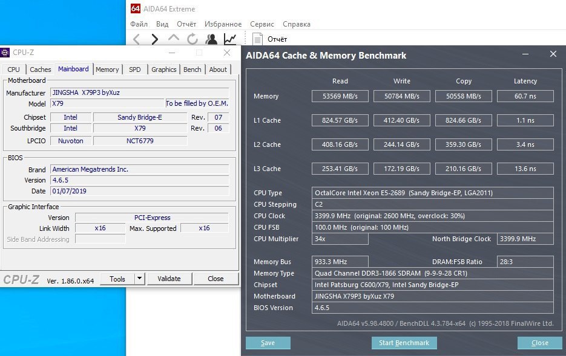Click the Memory Bus value 933.3 MHz
The image size is (566, 356).
coord(340,262)
